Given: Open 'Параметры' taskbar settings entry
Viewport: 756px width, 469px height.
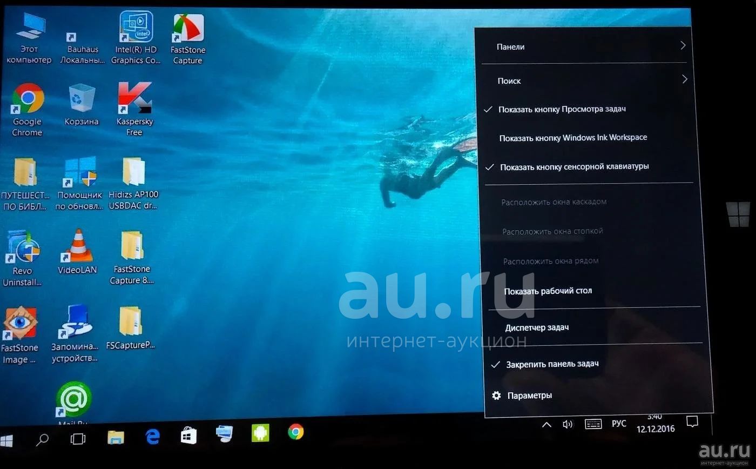Looking at the screenshot, I should pyautogui.click(x=530, y=396).
